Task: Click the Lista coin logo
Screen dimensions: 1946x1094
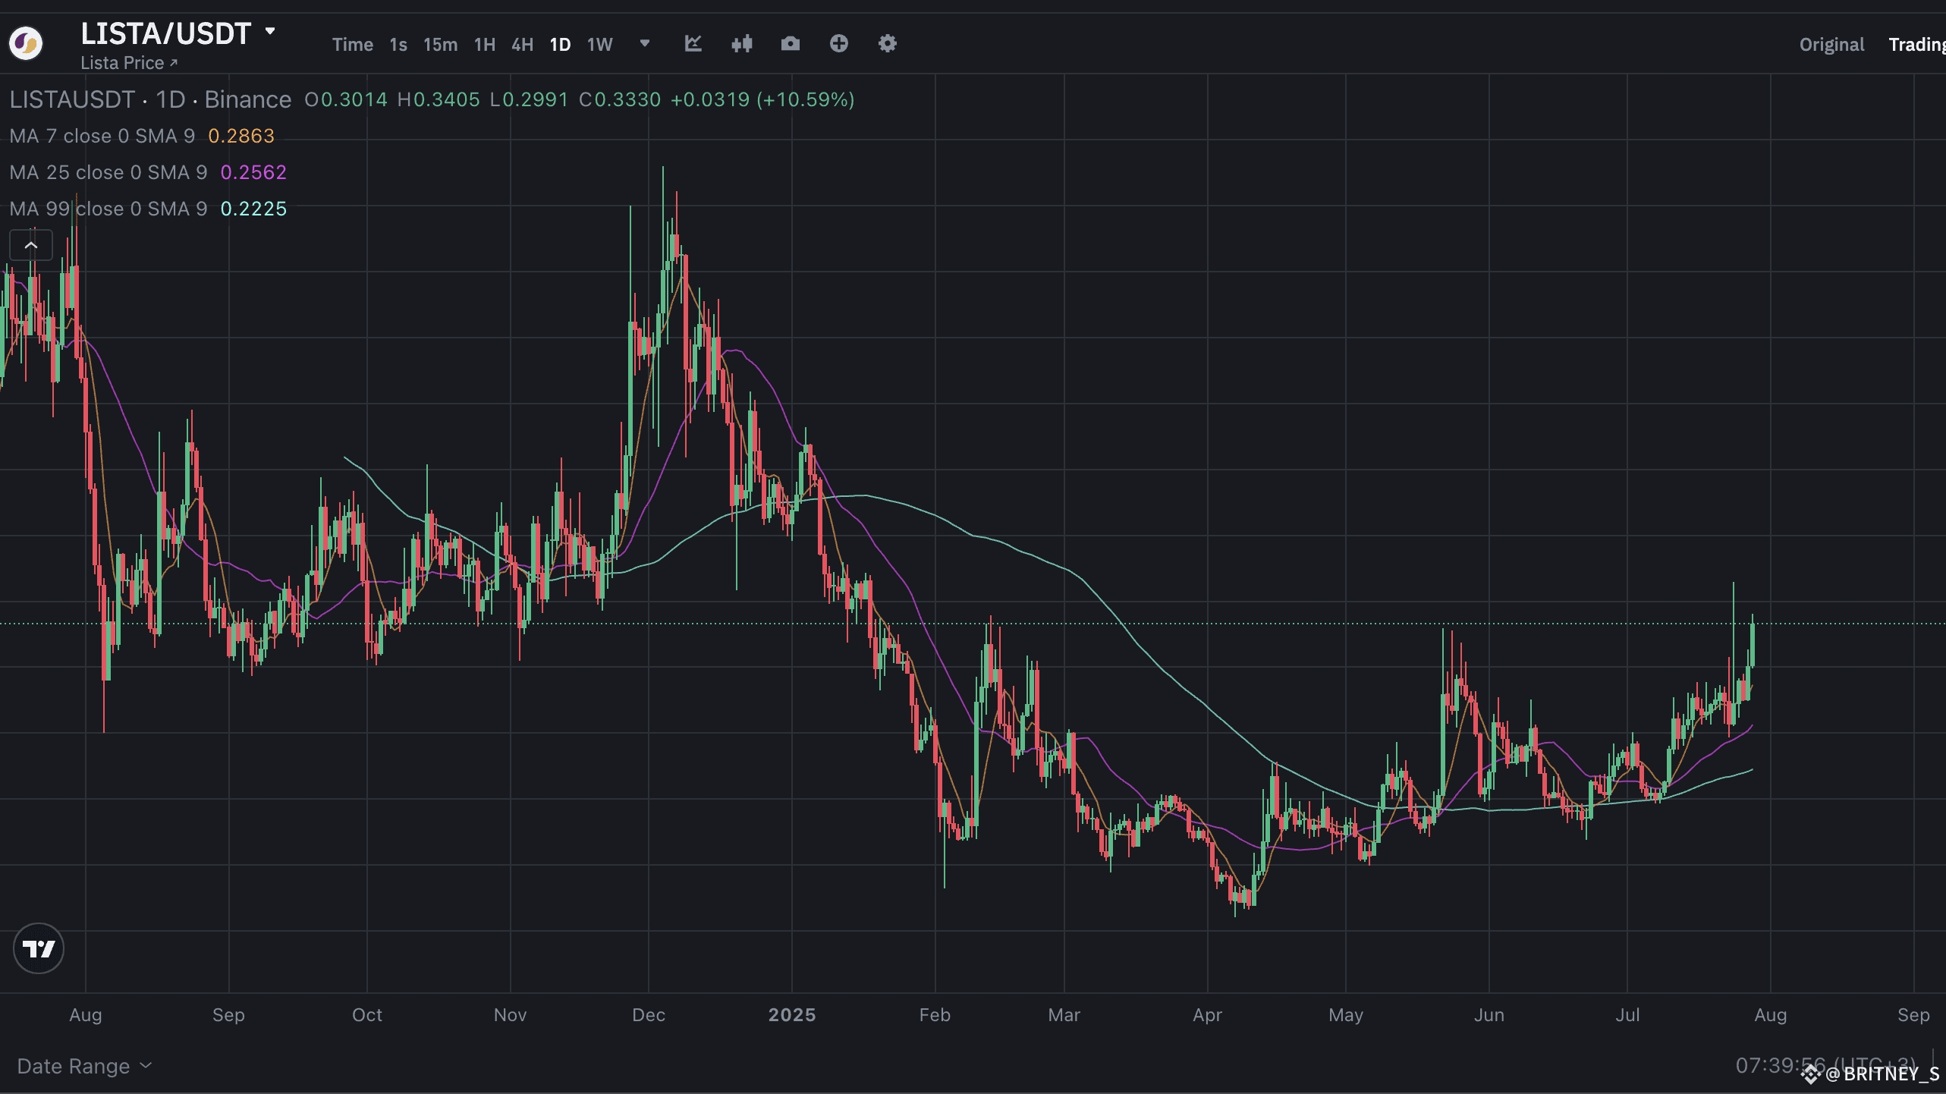Action: [x=26, y=43]
